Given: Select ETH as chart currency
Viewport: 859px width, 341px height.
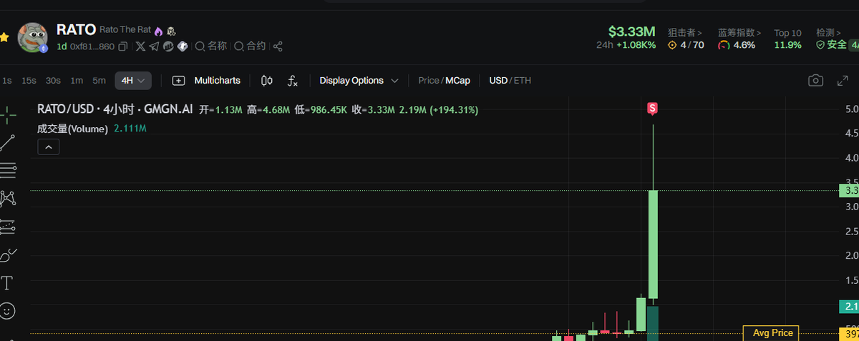Looking at the screenshot, I should pyautogui.click(x=523, y=81).
